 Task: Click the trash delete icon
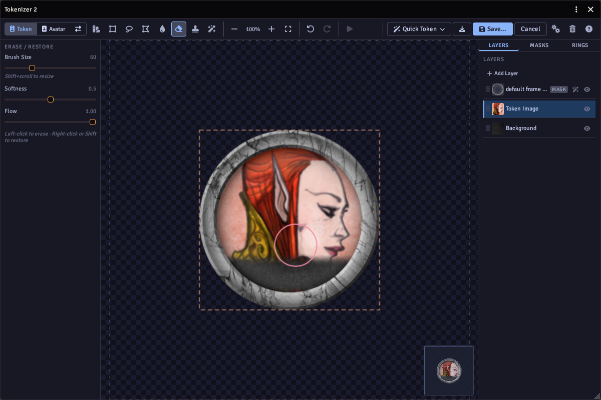pyautogui.click(x=572, y=29)
